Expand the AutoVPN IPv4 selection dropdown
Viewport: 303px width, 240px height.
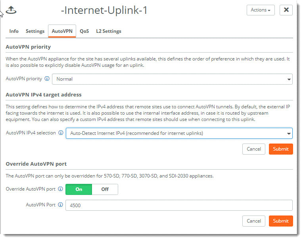[x=179, y=133]
